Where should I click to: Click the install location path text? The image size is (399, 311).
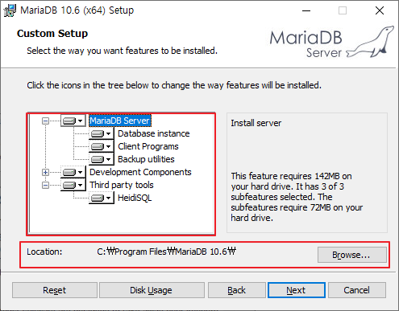pyautogui.click(x=167, y=252)
